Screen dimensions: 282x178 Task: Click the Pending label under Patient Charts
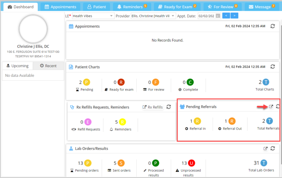87,90
